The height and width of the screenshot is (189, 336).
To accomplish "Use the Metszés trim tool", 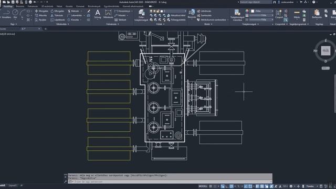I will pyautogui.click(x=73, y=11).
